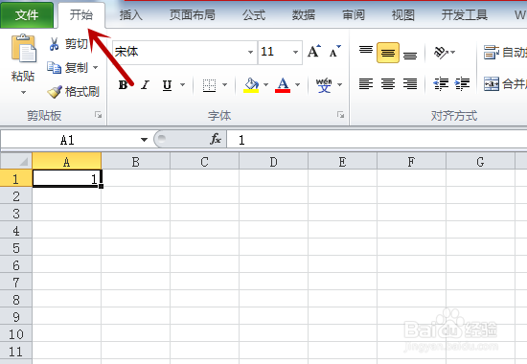Increase font size with large A icon

[x=314, y=52]
